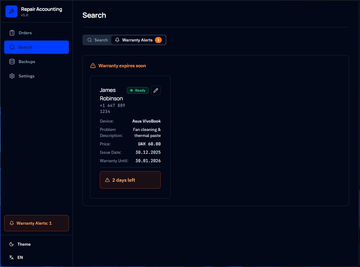The image size is (360, 267).
Task: Switch the language using the EN selector
Action: coord(20,257)
